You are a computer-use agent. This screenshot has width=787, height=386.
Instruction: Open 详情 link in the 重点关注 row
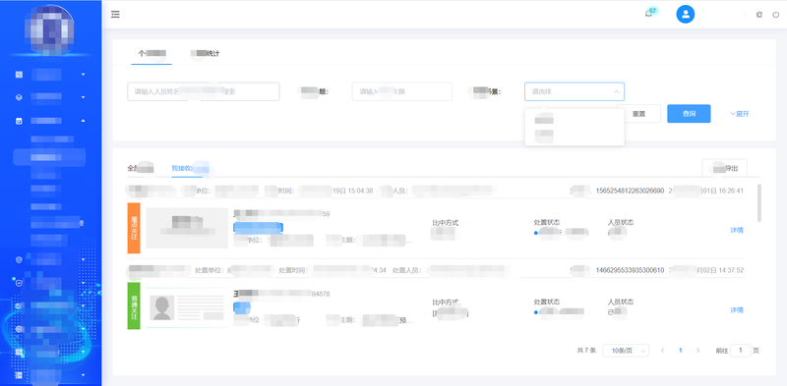point(736,230)
